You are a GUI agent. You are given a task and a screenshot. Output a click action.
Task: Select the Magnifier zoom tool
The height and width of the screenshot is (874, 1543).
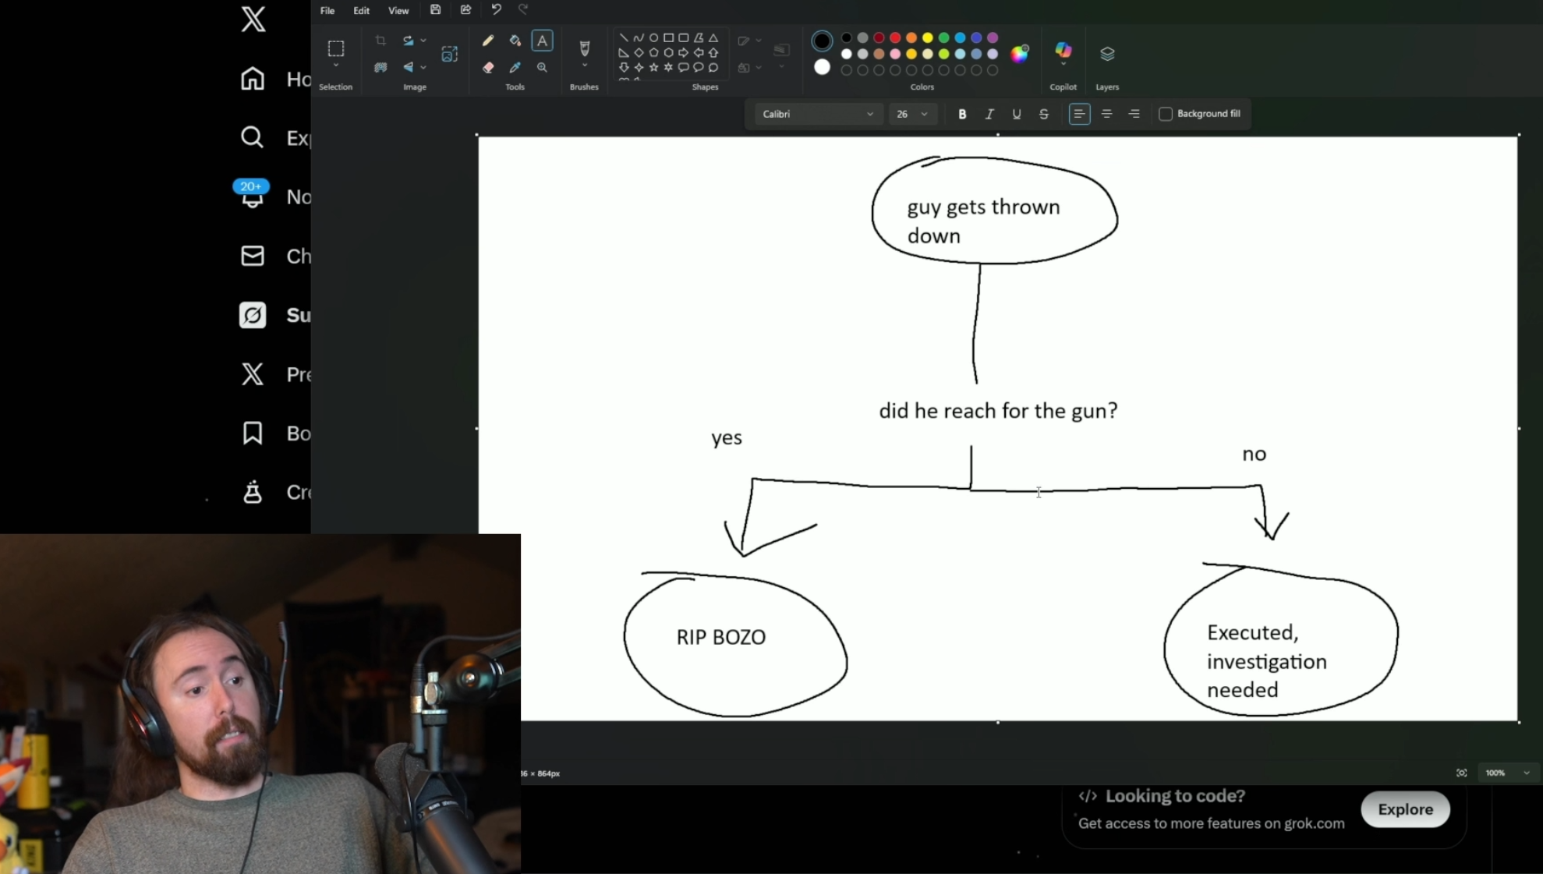click(x=542, y=68)
